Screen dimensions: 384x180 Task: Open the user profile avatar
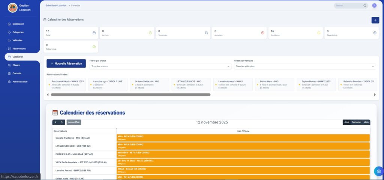point(374,6)
